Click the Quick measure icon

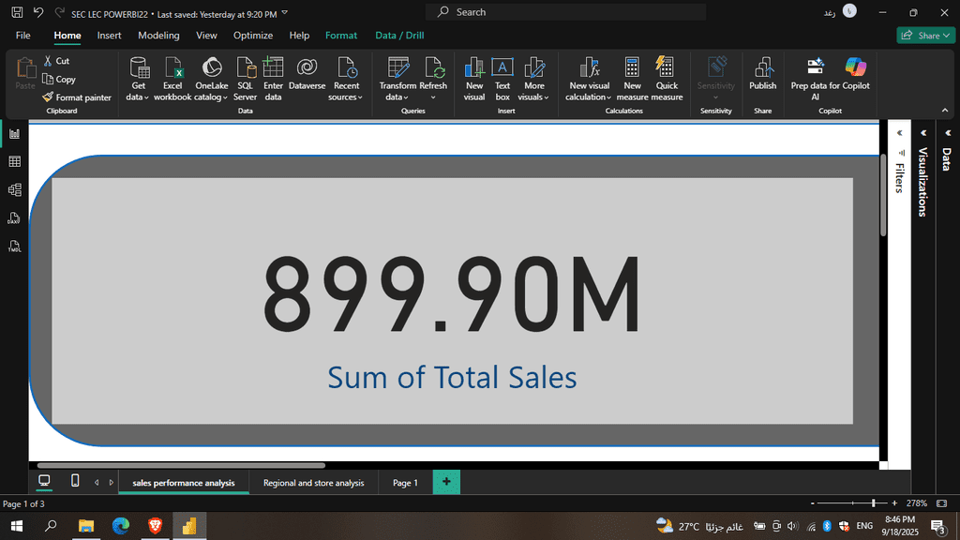click(667, 68)
